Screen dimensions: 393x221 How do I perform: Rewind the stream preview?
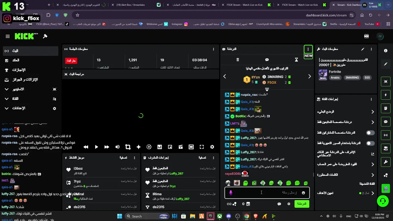point(86,147)
